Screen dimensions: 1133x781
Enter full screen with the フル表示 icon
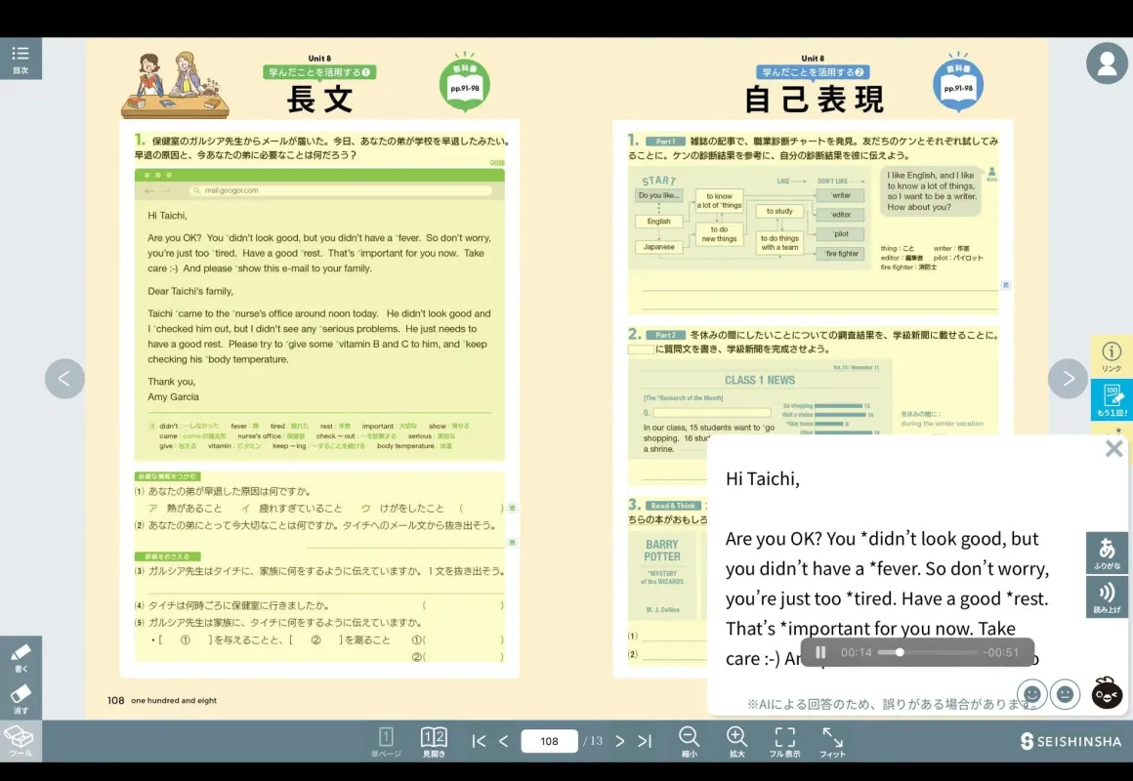tap(784, 740)
